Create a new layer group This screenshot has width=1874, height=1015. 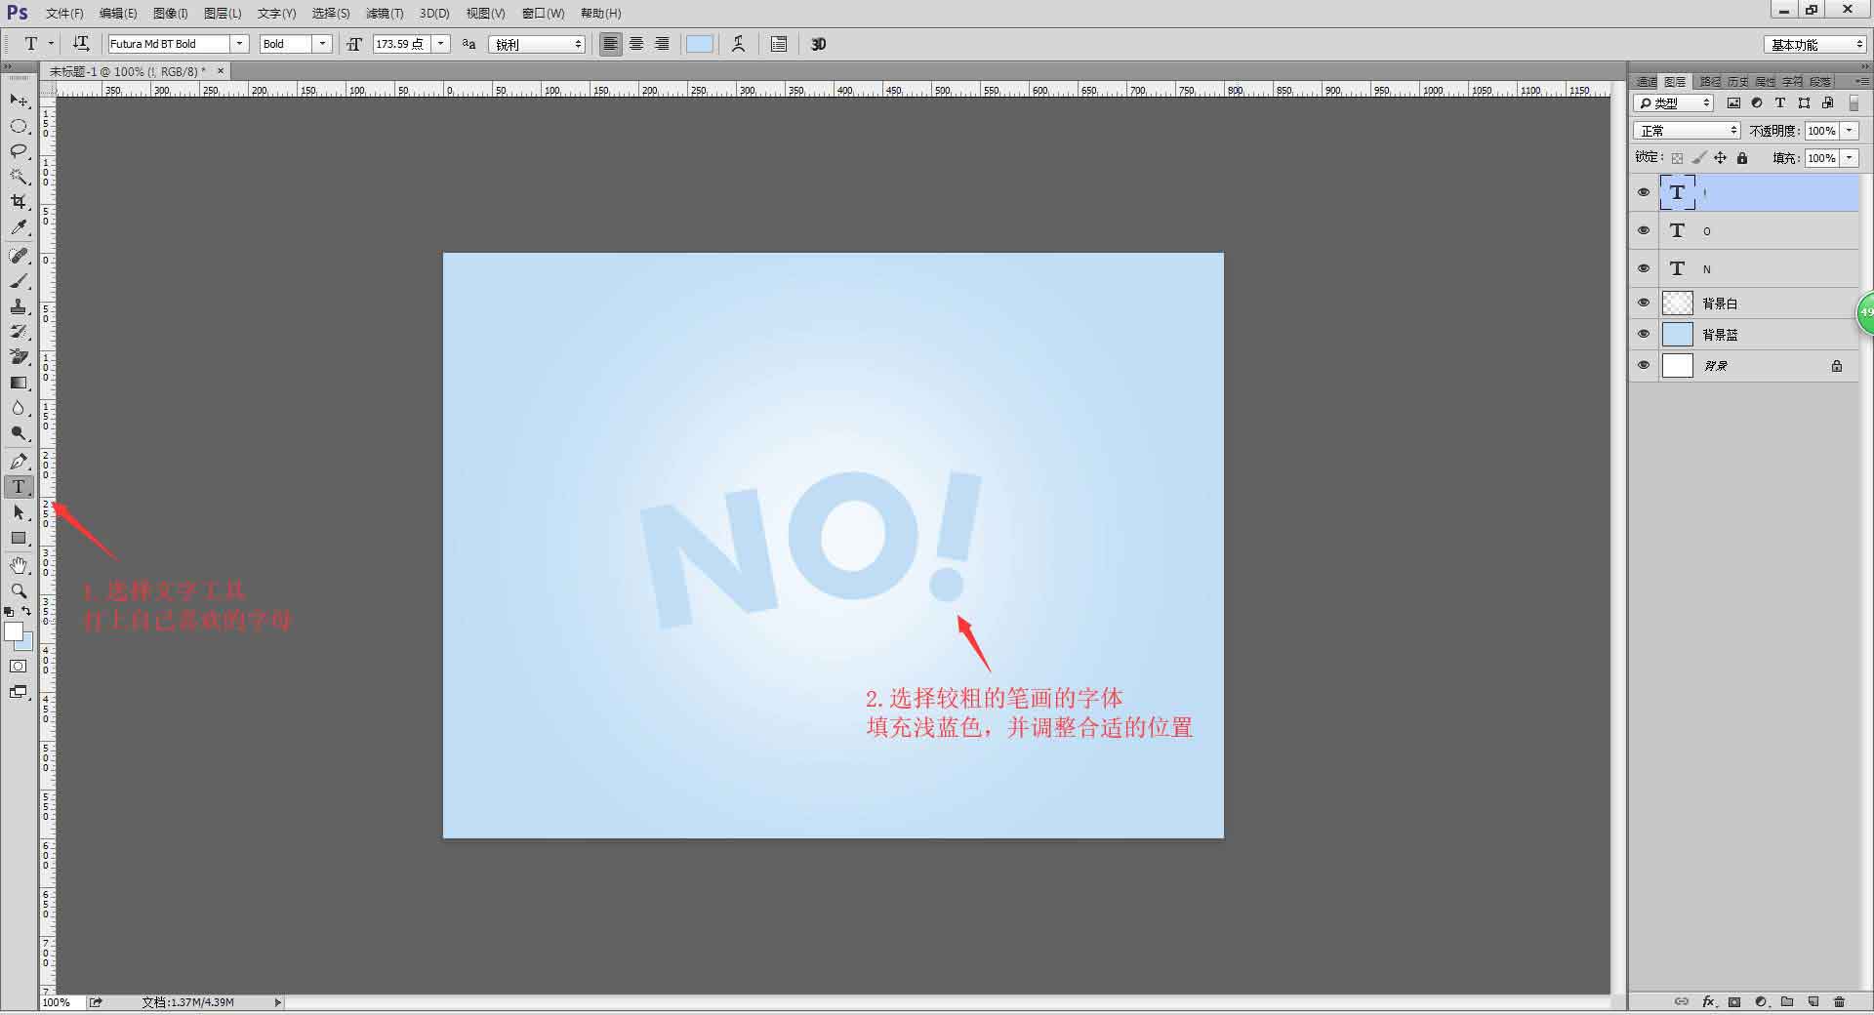1787,1001
